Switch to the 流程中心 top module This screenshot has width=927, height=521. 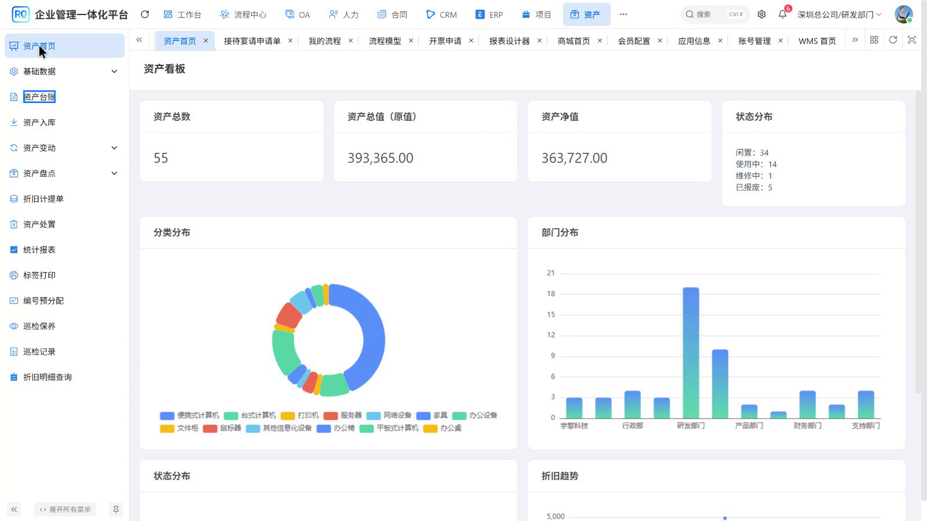click(243, 14)
